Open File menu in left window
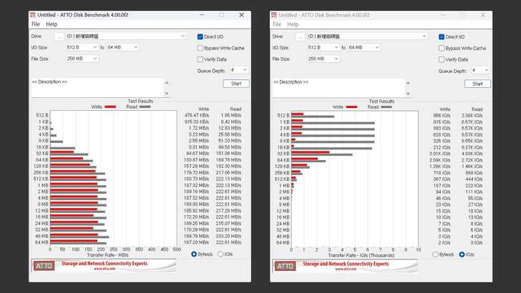521x293 pixels. 36,24
